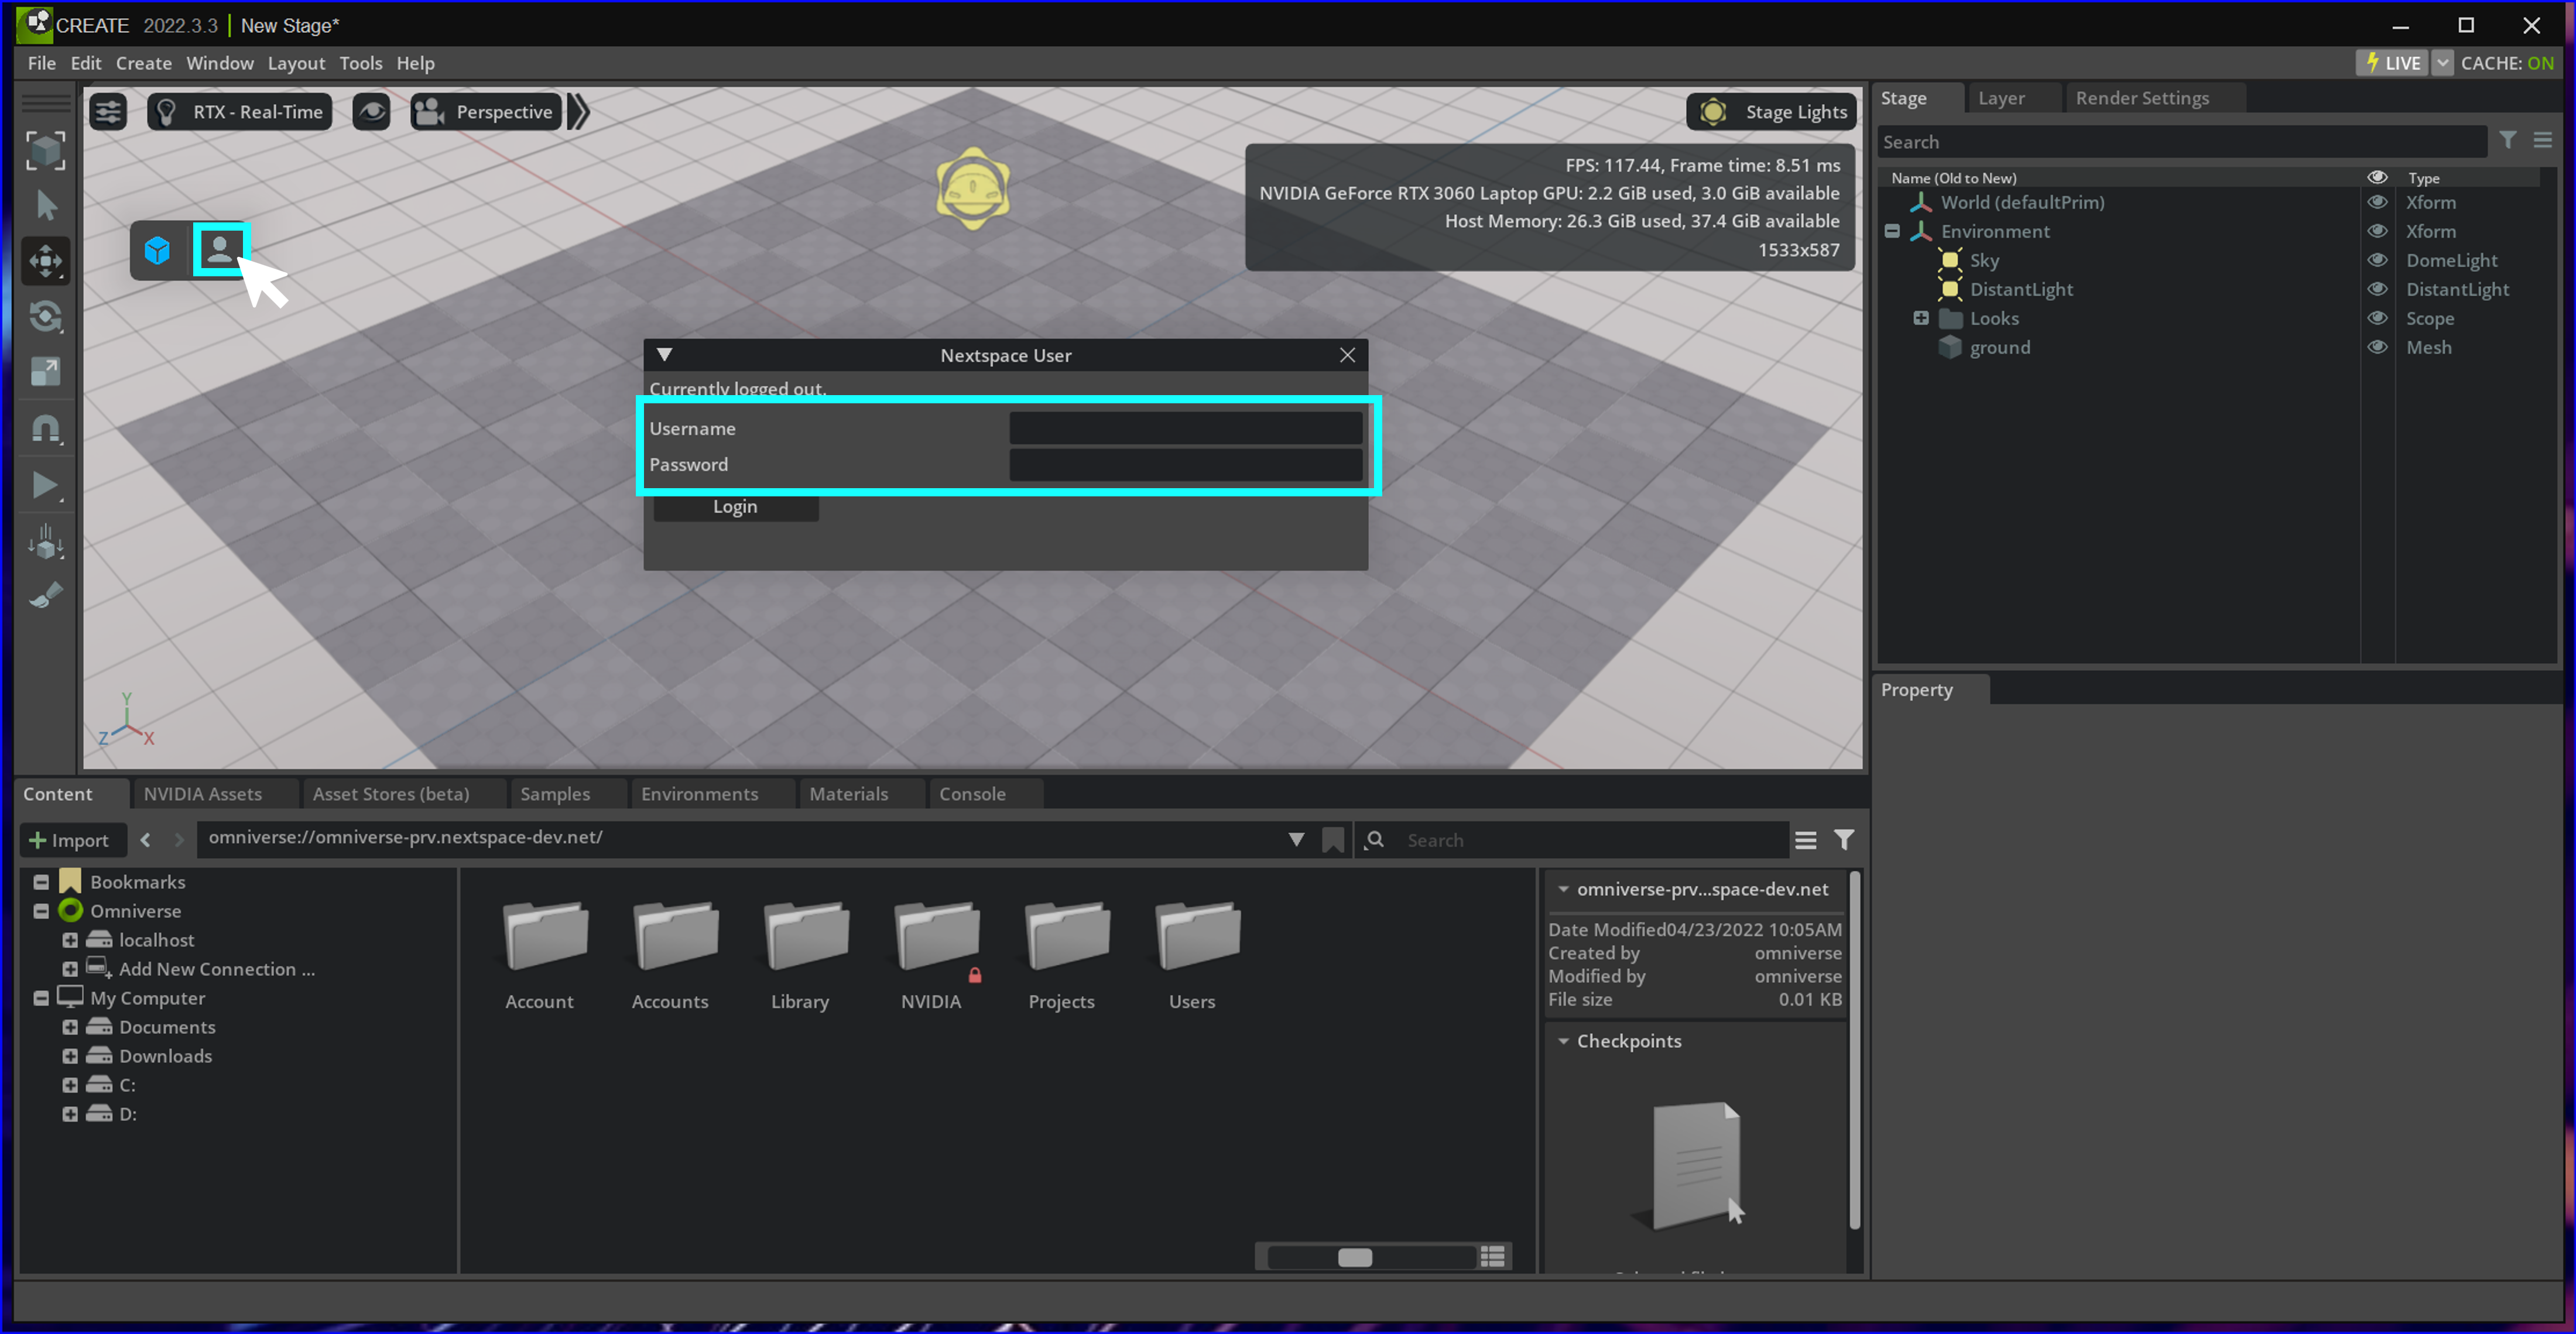This screenshot has width=2576, height=1334.
Task: Open viewport settings sliders icon
Action: (x=108, y=112)
